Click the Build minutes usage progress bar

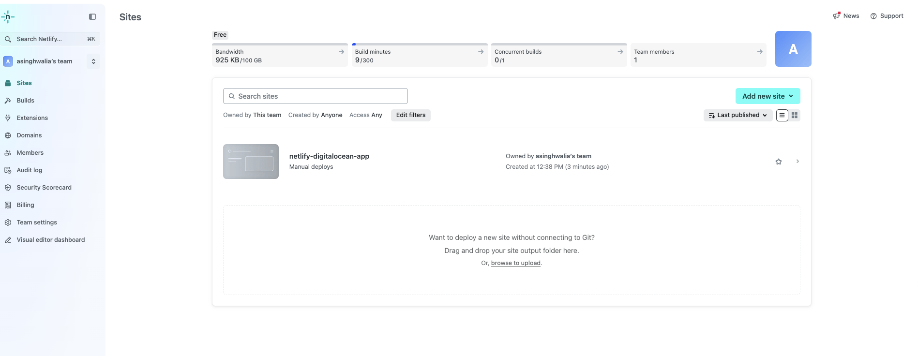point(420,44)
